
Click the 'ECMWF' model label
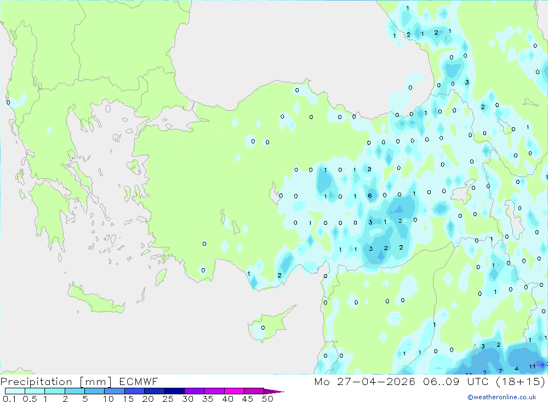click(x=139, y=381)
